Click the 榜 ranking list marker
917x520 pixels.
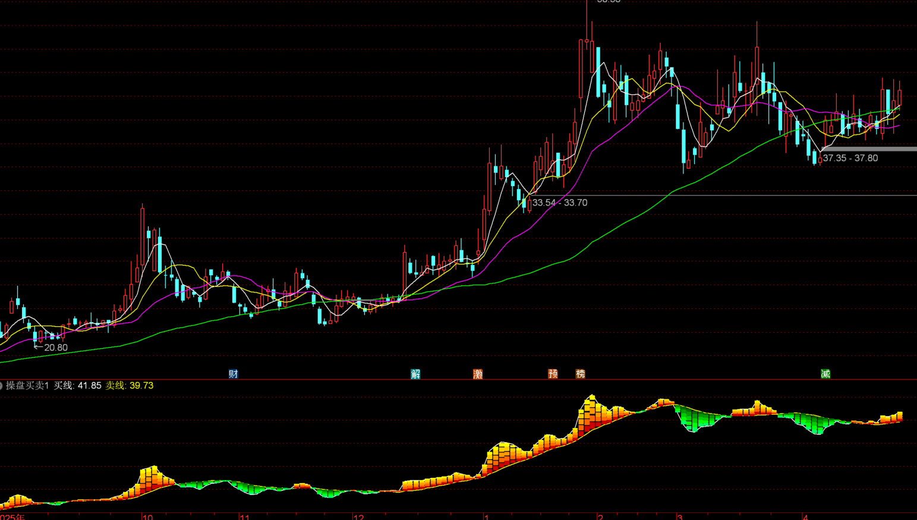point(581,374)
